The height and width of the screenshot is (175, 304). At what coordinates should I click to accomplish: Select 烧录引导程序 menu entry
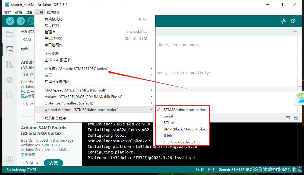[x=95, y=118]
